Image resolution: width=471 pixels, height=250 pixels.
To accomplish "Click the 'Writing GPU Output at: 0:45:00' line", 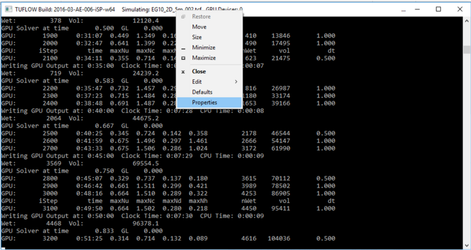I will pyautogui.click(x=132, y=156).
